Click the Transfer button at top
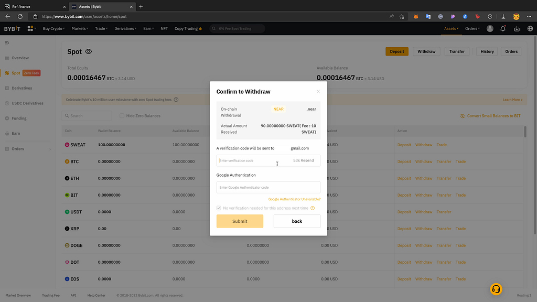 457,52
